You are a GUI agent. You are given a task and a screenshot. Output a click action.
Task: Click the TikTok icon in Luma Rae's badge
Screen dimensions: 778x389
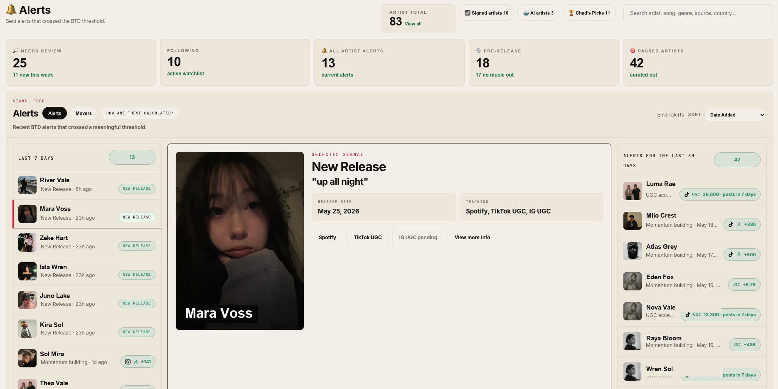pos(687,194)
